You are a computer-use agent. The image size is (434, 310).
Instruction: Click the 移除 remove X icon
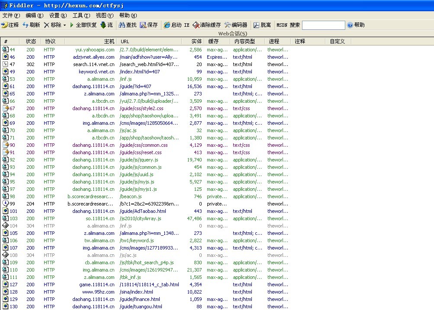point(46,25)
